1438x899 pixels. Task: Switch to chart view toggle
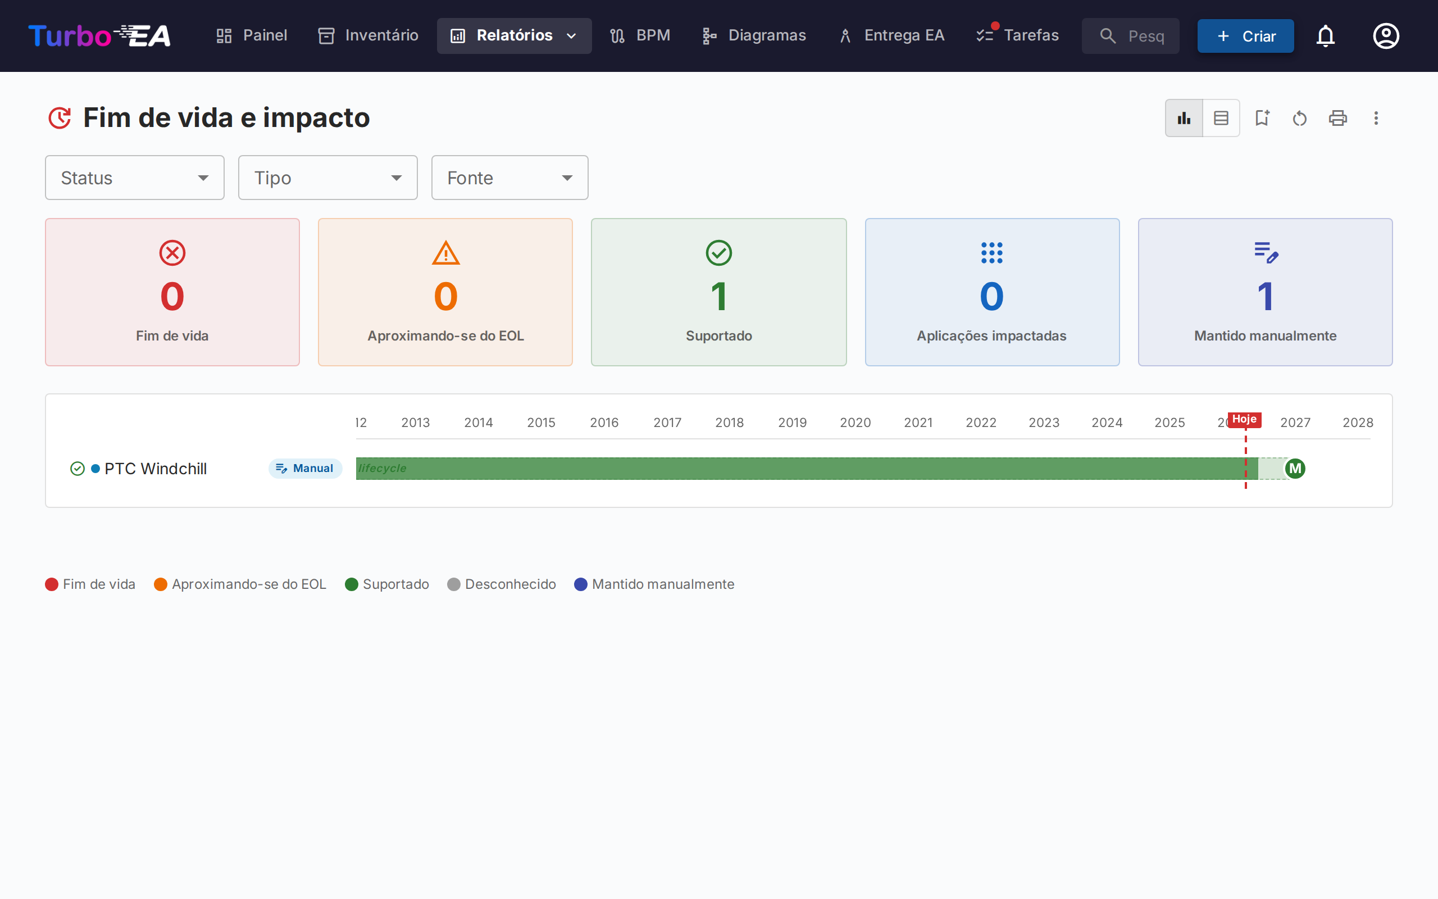pyautogui.click(x=1184, y=118)
